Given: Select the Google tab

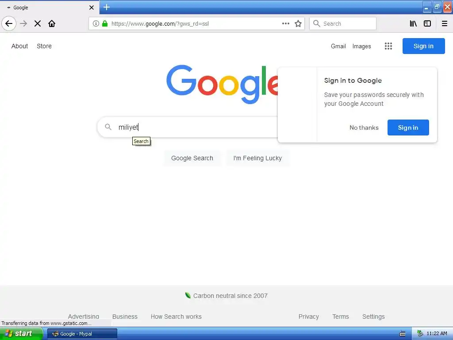Looking at the screenshot, I should [x=50, y=8].
